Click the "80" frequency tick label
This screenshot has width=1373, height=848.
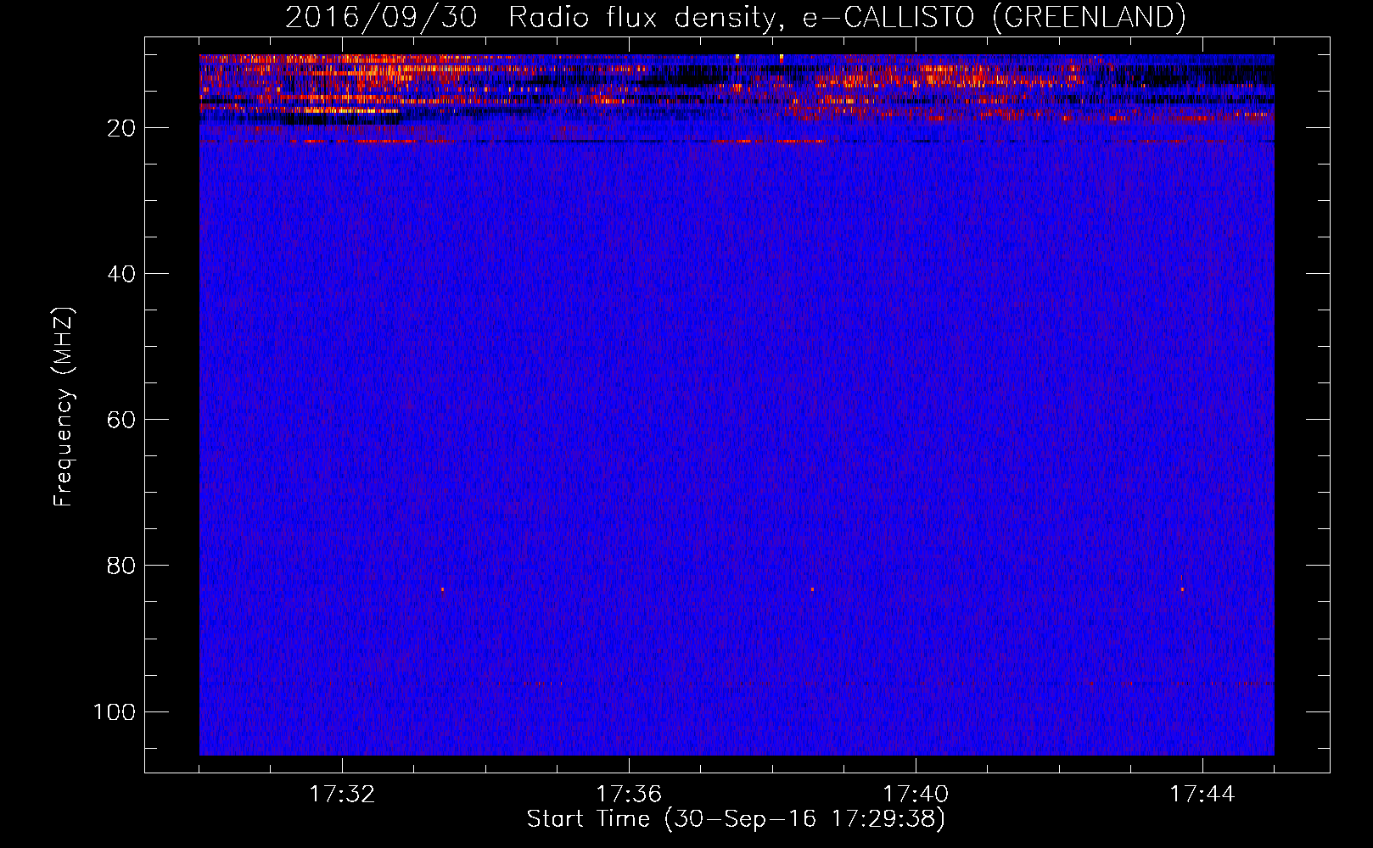pyautogui.click(x=121, y=566)
